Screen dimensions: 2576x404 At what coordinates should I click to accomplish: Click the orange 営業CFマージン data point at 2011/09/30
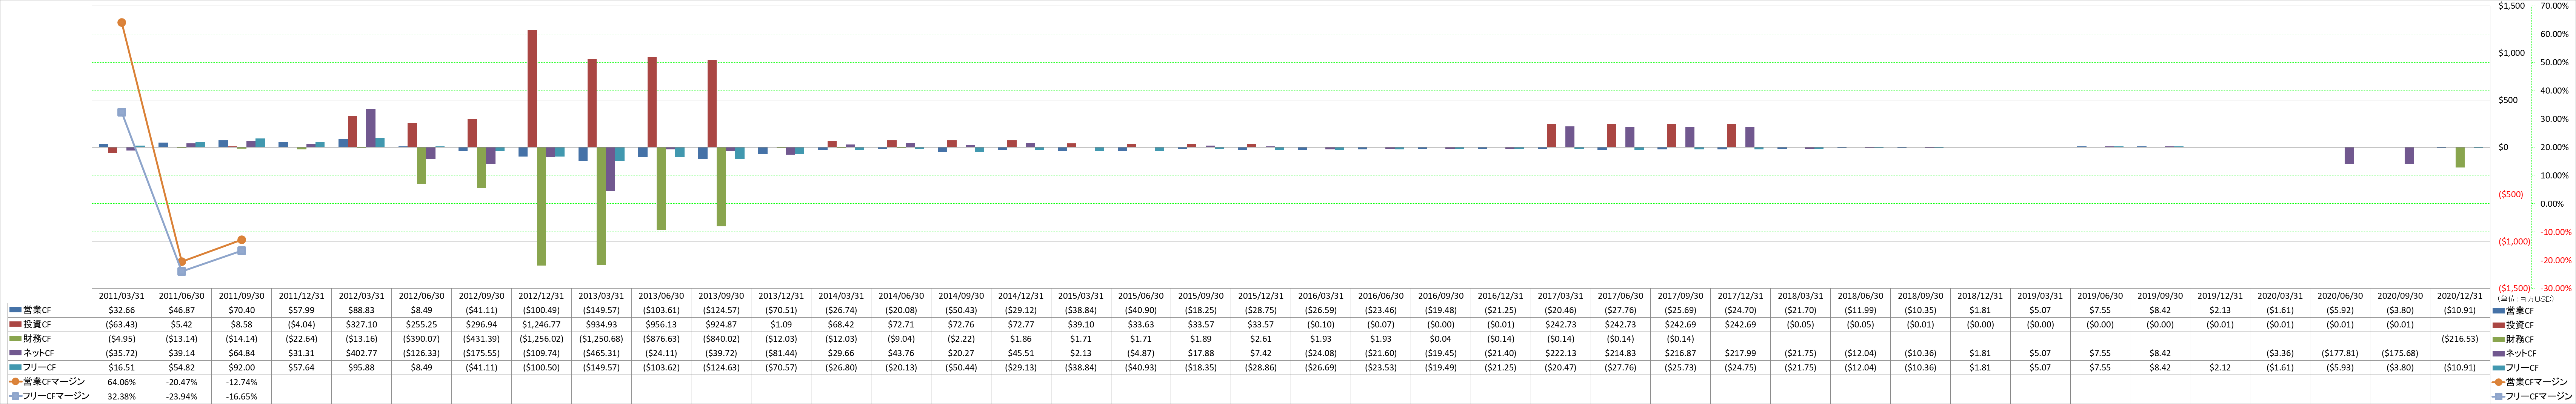[242, 240]
